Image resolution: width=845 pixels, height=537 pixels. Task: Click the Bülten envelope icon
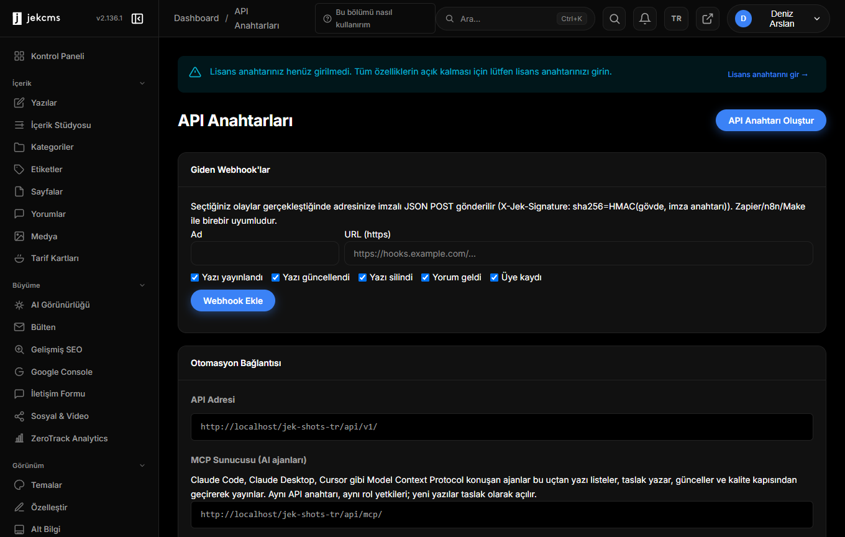coord(19,327)
